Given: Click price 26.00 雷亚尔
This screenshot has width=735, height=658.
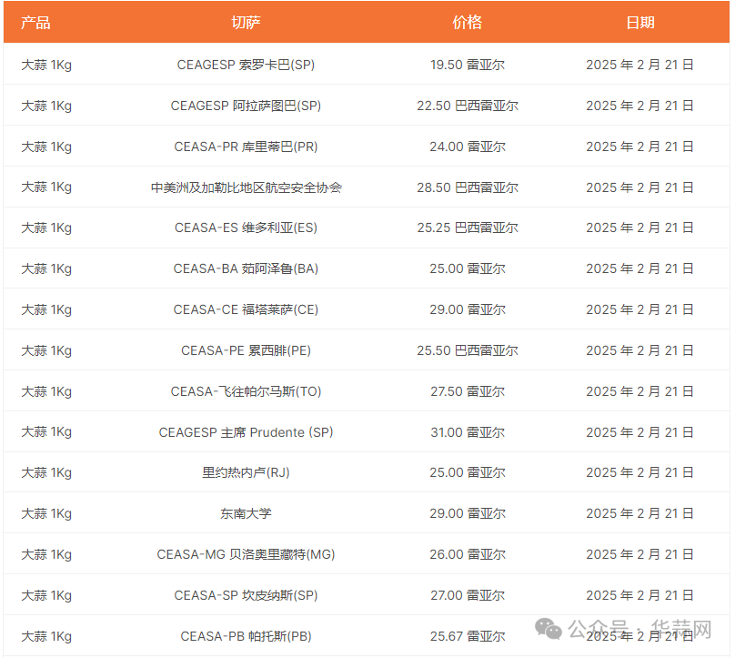Looking at the screenshot, I should [468, 554].
